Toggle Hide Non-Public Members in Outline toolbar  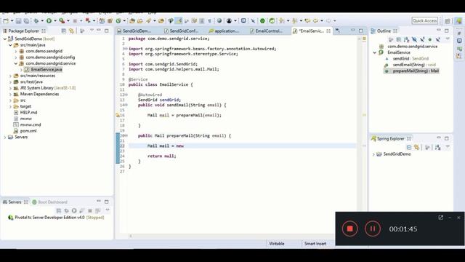(430, 39)
